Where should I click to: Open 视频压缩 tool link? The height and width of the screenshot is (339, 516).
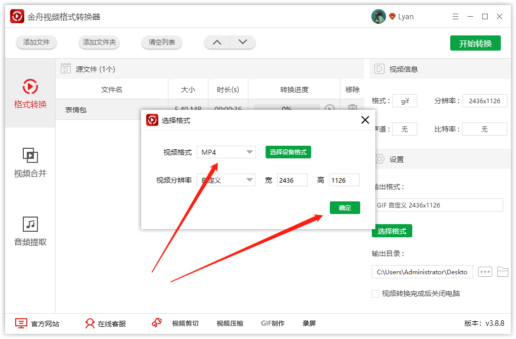(230, 323)
